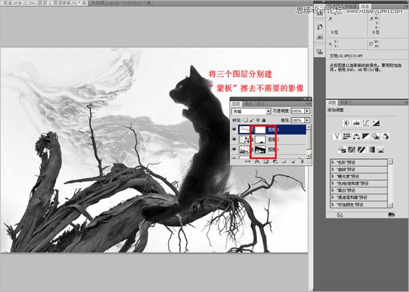The width and height of the screenshot is (409, 292).
Task: Add a Curves adjustment icon
Action: 366,123
